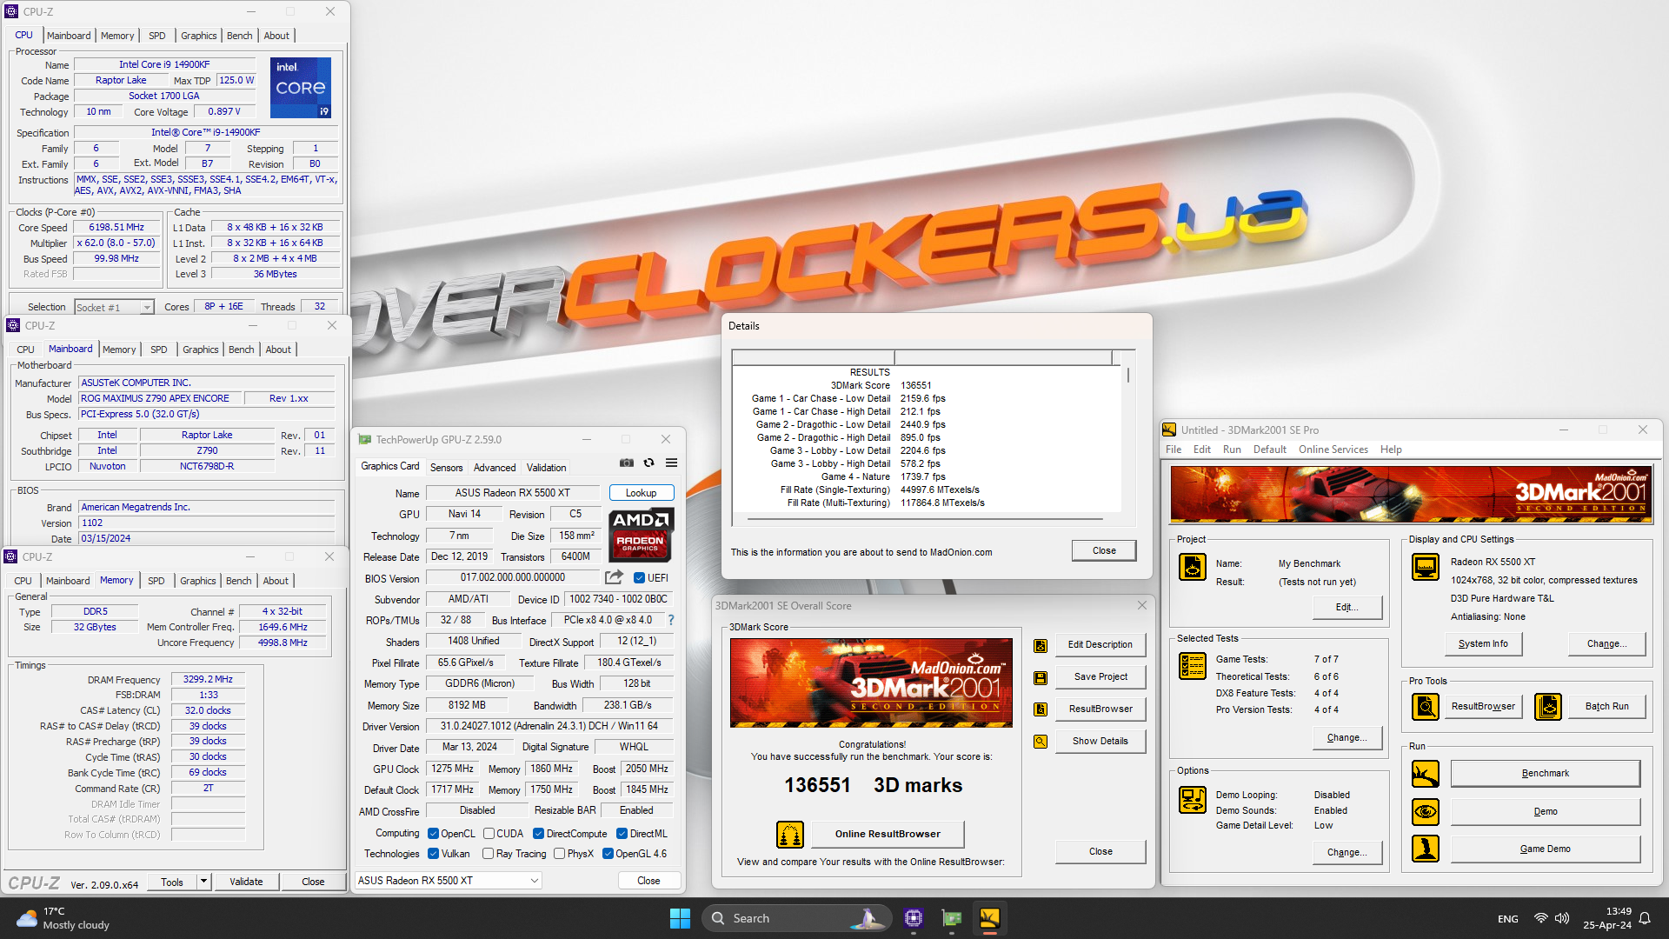Switch to the Mainboard tab in top CPU-Z window
The width and height of the screenshot is (1669, 939).
tap(69, 36)
